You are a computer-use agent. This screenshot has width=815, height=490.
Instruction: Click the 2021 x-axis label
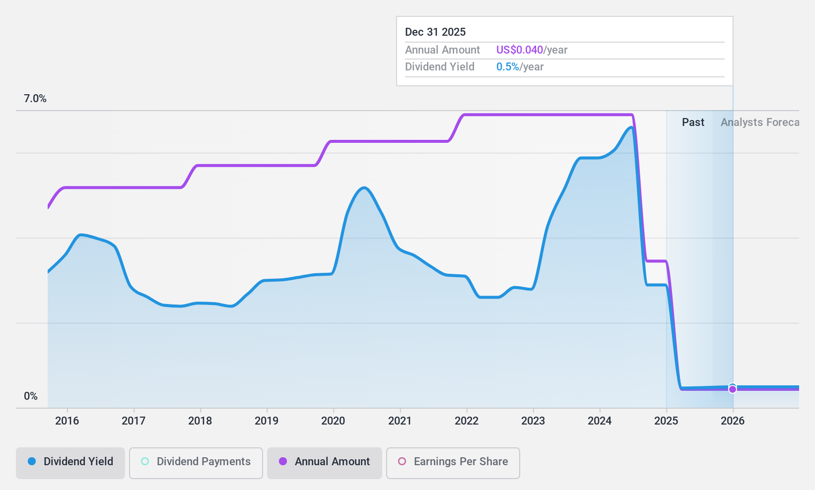[400, 421]
